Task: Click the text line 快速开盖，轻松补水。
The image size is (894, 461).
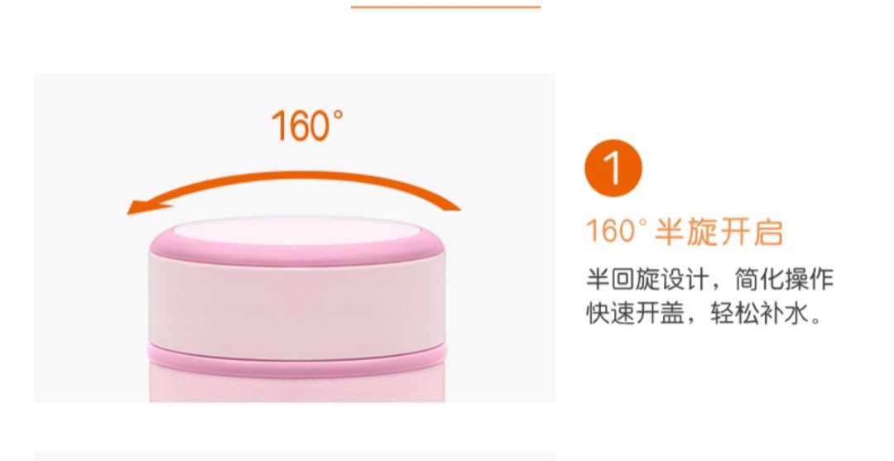Action: click(x=704, y=314)
